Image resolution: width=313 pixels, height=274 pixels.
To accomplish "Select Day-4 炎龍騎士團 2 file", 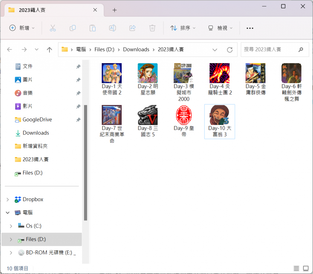I will (x=219, y=79).
